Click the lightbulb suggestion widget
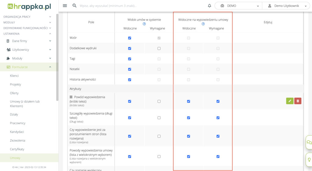The width and height of the screenshot is (312, 171). [x=309, y=159]
